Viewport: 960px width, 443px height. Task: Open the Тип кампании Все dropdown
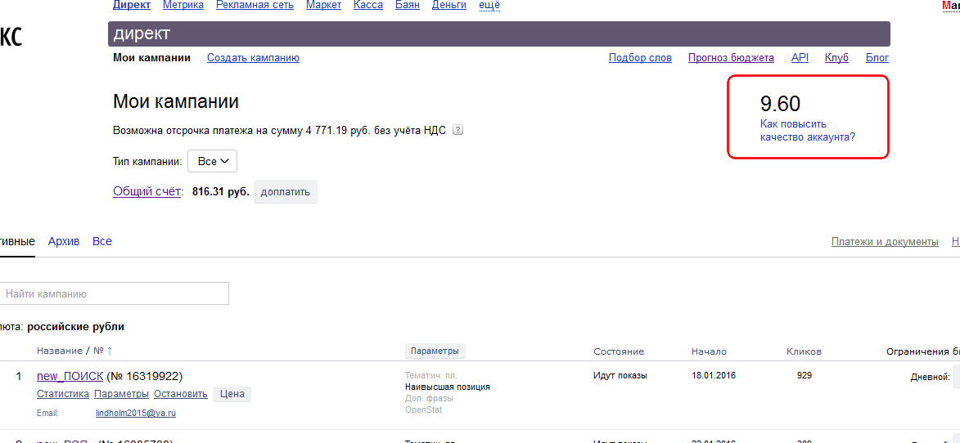[212, 161]
